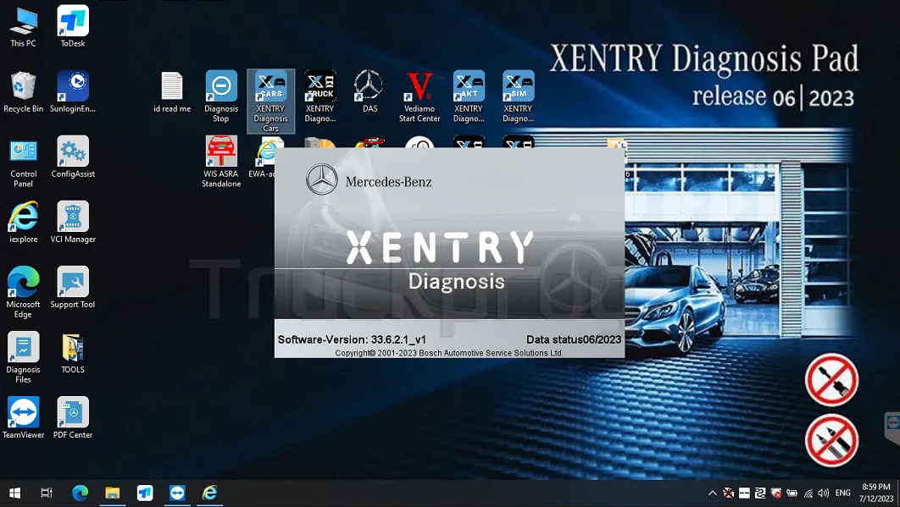Open the DAS Mercedes star shortcut
Viewport: 900px width, 507px height.
point(369,91)
